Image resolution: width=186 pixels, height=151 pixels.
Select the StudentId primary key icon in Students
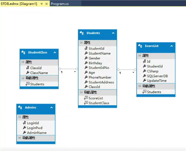tap(86, 48)
